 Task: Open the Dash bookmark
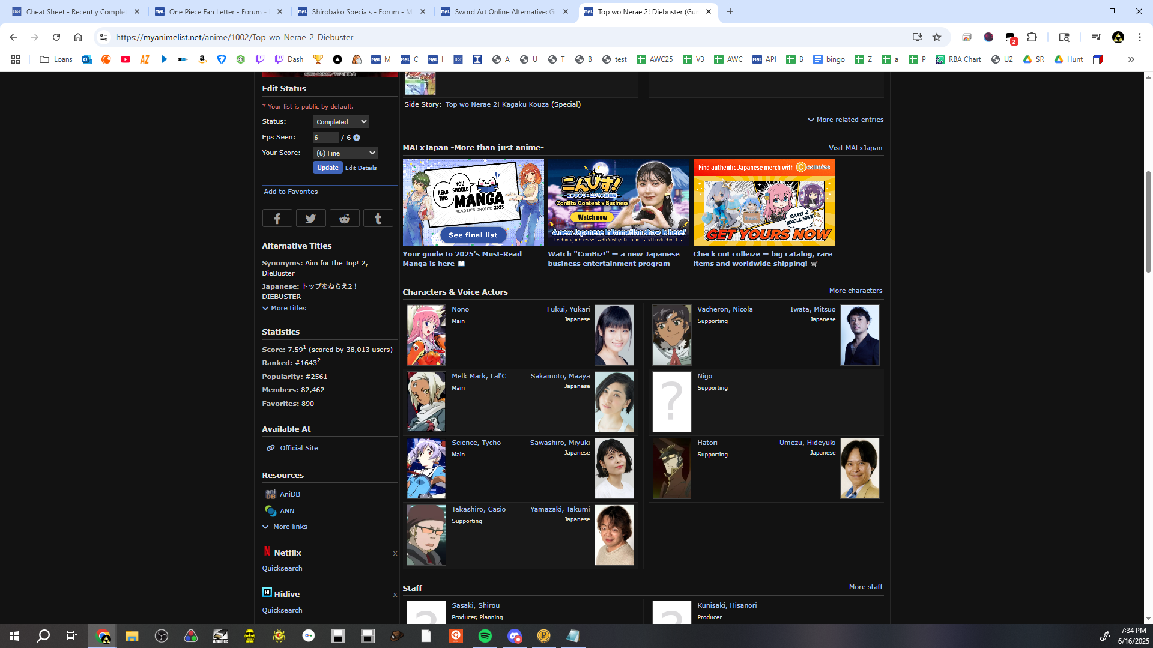(x=289, y=59)
